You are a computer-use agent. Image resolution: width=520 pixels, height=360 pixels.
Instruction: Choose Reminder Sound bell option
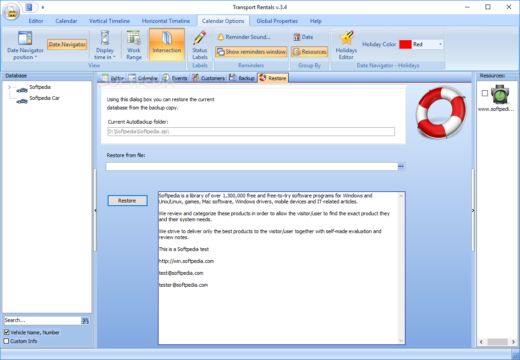click(244, 37)
